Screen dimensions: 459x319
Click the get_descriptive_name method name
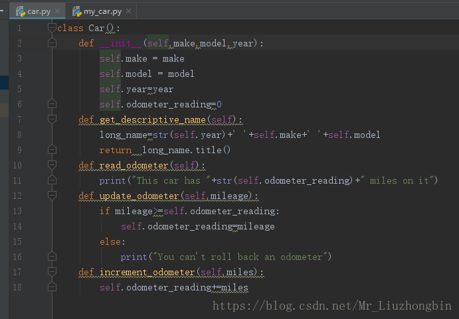[153, 119]
